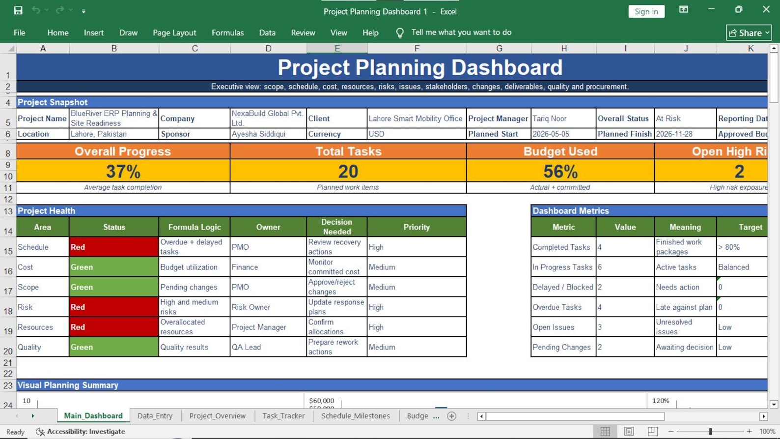Select the Tariq Noor cell
780x439 pixels.
click(x=564, y=118)
